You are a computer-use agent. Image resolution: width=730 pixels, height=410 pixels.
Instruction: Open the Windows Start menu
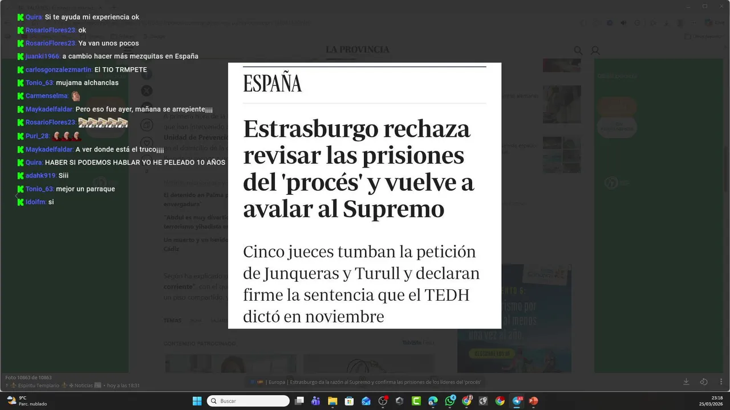tap(197, 401)
